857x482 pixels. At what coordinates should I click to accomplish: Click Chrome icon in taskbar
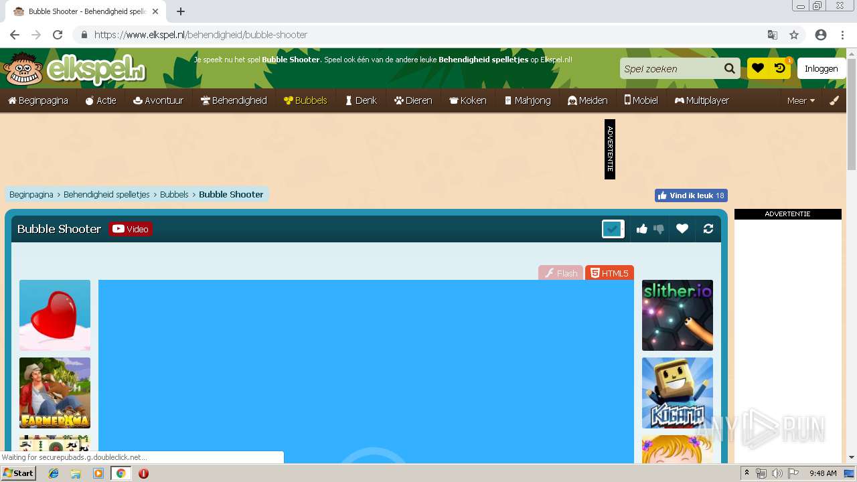pos(121,473)
